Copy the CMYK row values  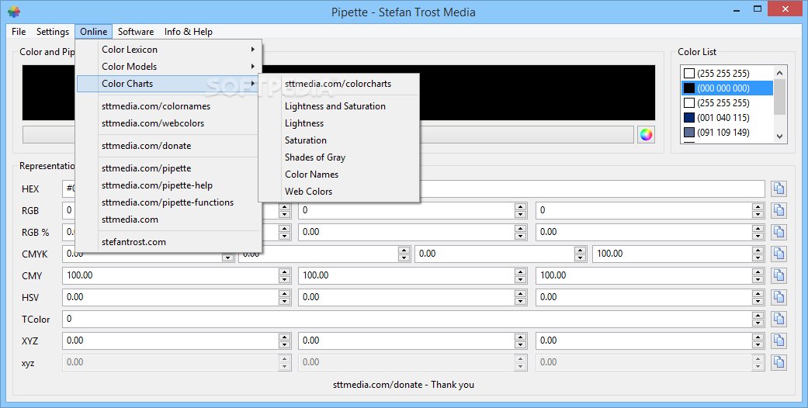coord(779,254)
